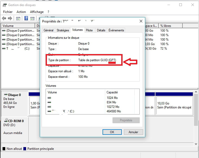The height and width of the screenshot is (158, 199).
Task: Click the action pane toolbar icon beside Help
Action: pyautogui.click(x=32, y=18)
